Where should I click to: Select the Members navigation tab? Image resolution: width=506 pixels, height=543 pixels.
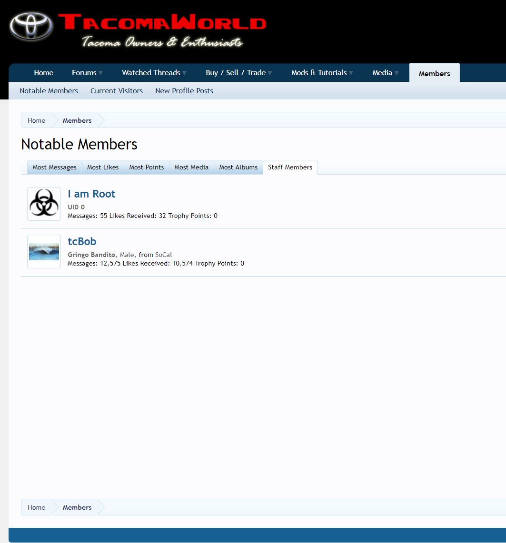434,73
